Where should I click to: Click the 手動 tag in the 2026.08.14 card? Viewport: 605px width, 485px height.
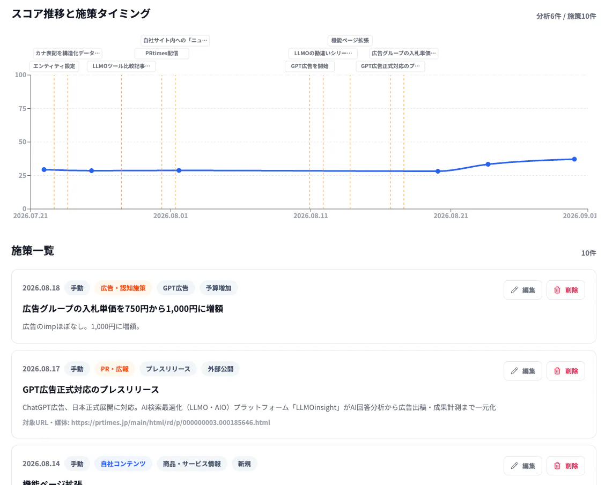pyautogui.click(x=77, y=464)
